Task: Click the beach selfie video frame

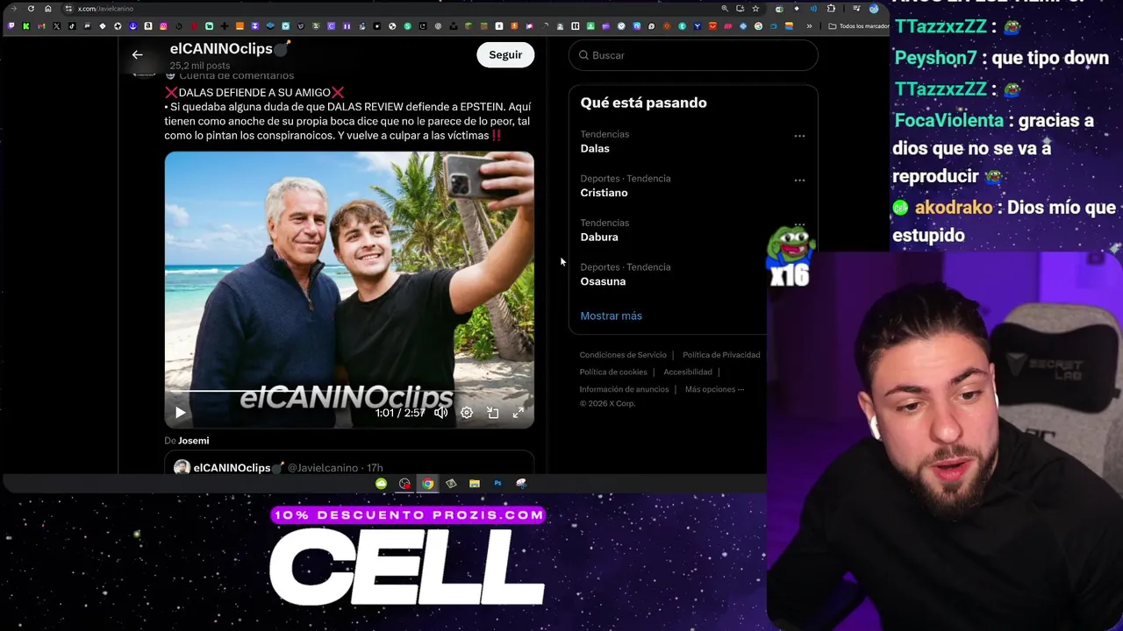Action: coord(349,289)
